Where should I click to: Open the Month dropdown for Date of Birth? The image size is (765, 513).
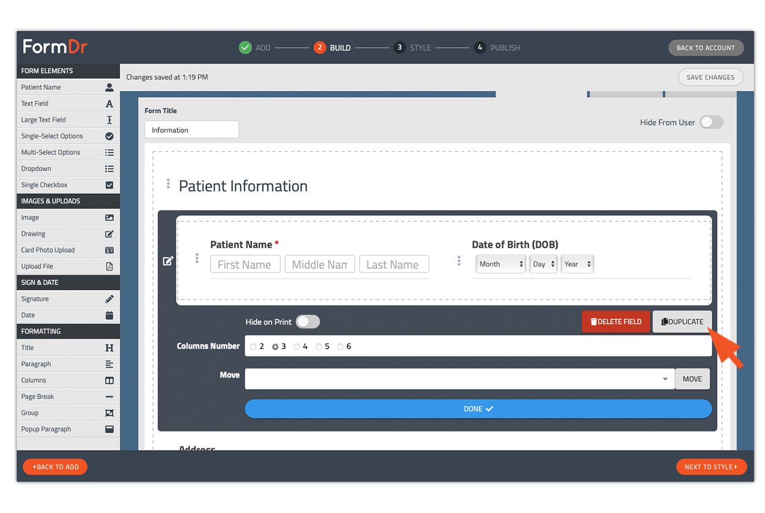(501, 264)
